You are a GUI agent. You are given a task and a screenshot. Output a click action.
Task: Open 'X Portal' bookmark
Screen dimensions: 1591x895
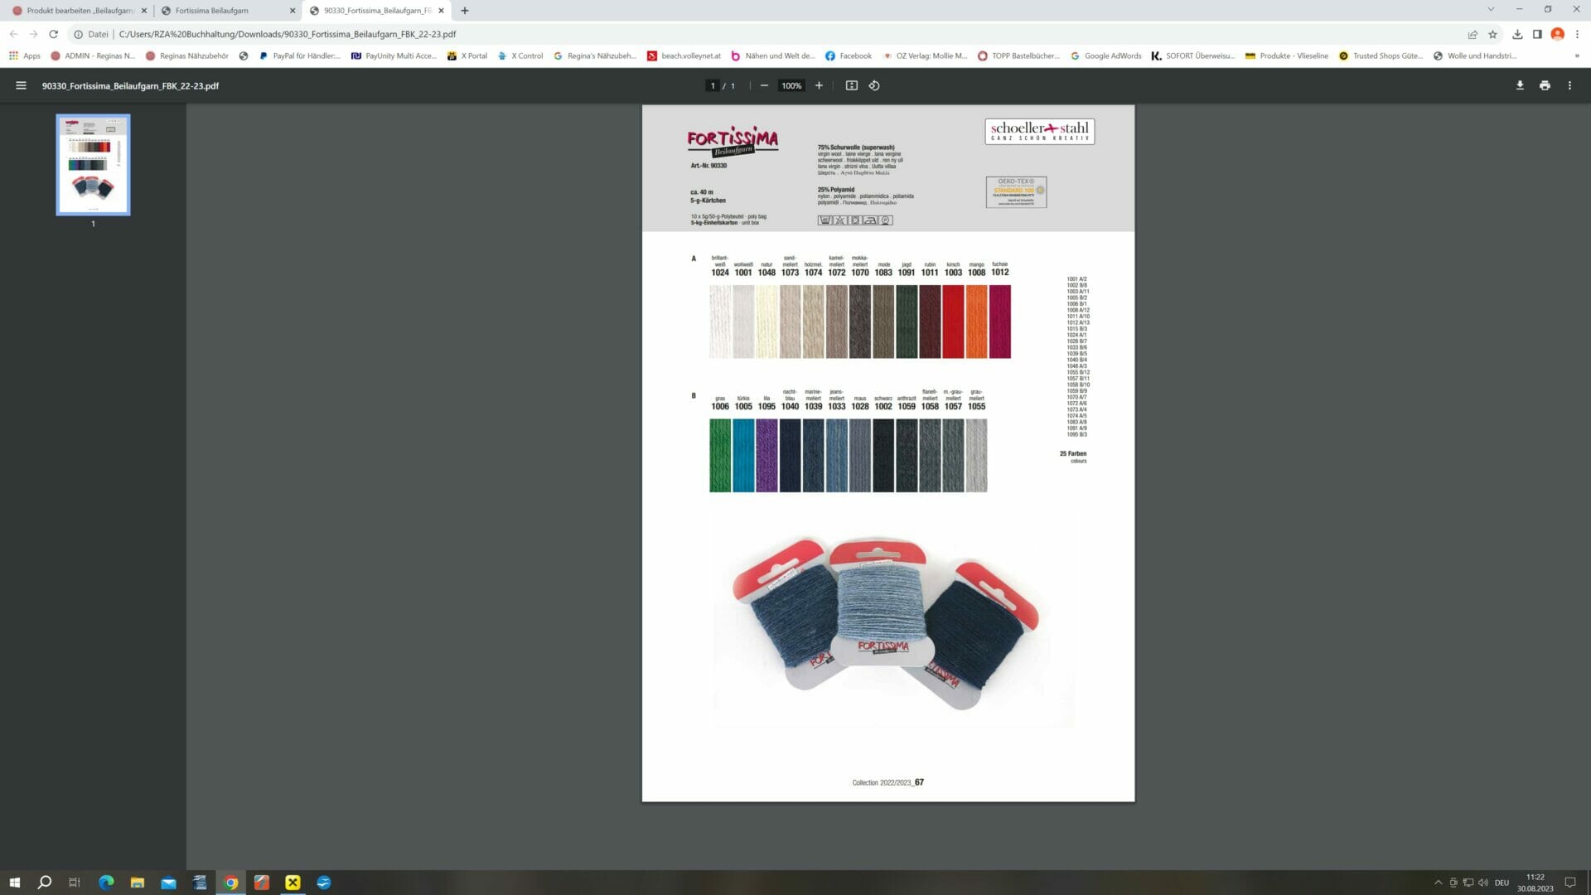click(467, 56)
